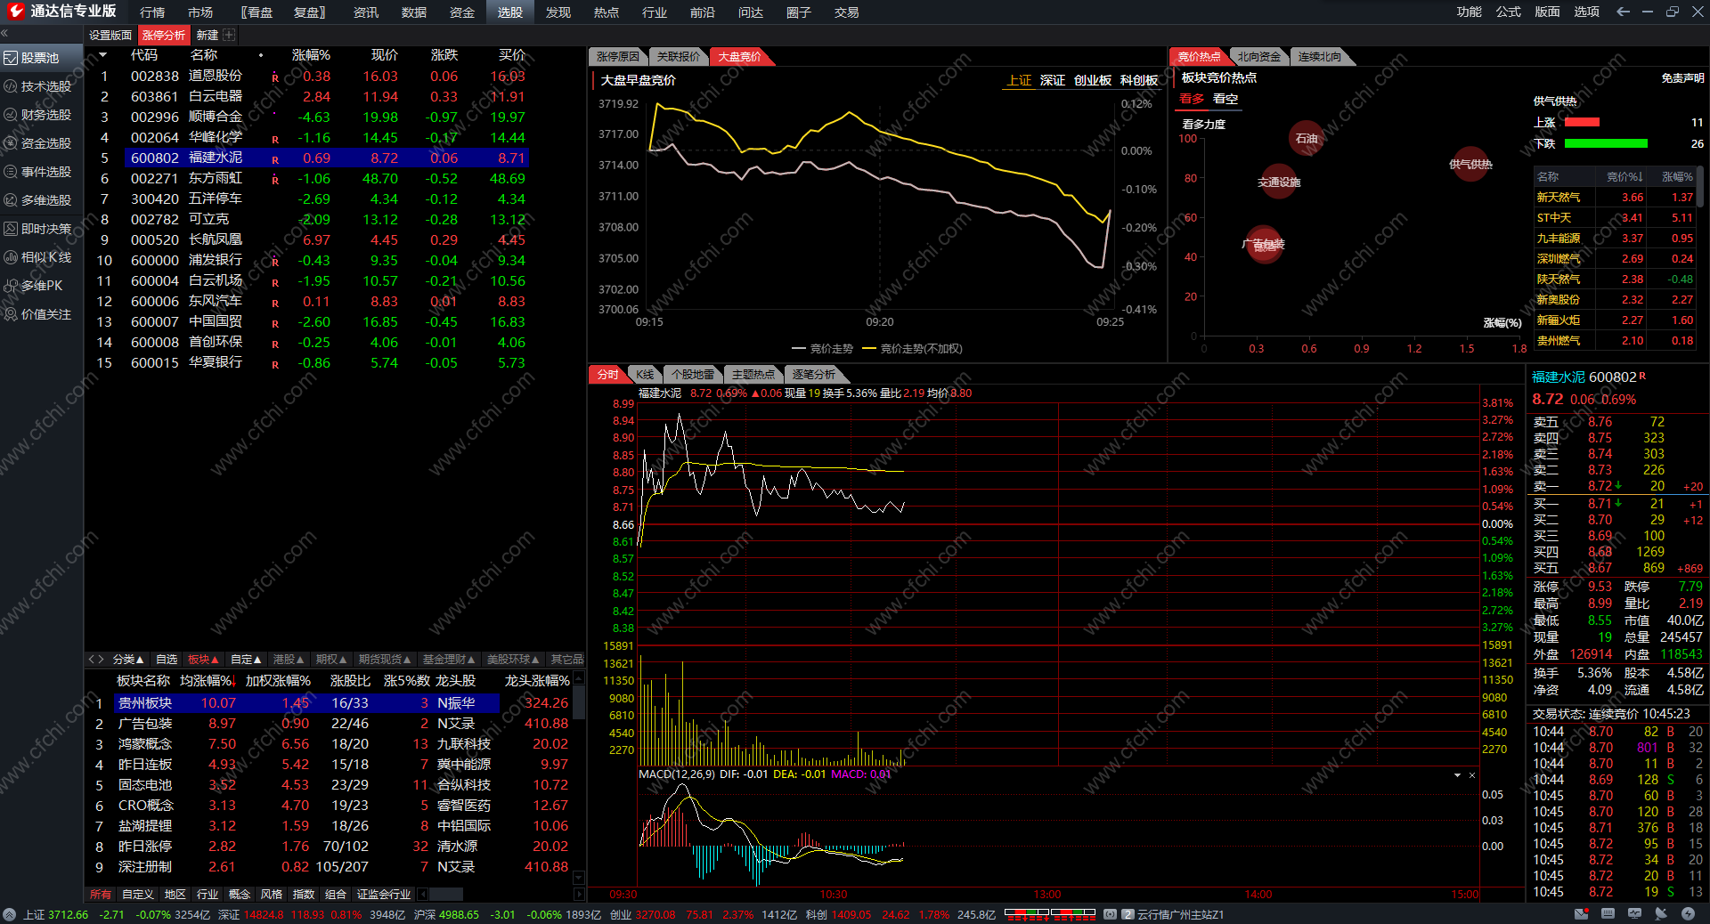Open 资金选股 sidebar icon

pyautogui.click(x=11, y=143)
